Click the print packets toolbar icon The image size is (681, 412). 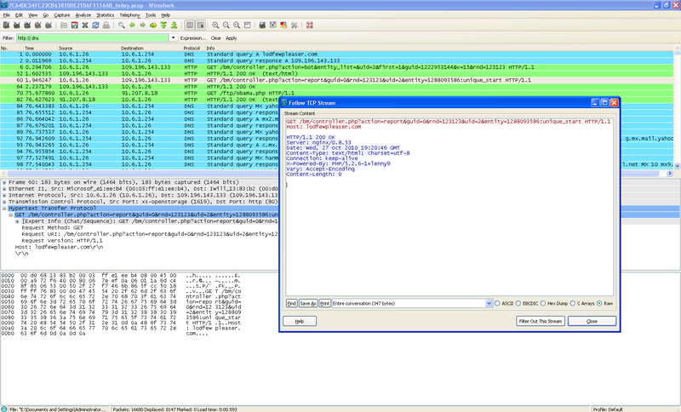tap(106, 26)
